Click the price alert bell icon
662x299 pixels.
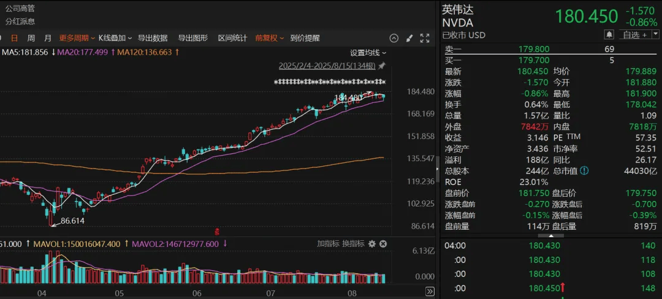tap(609, 35)
